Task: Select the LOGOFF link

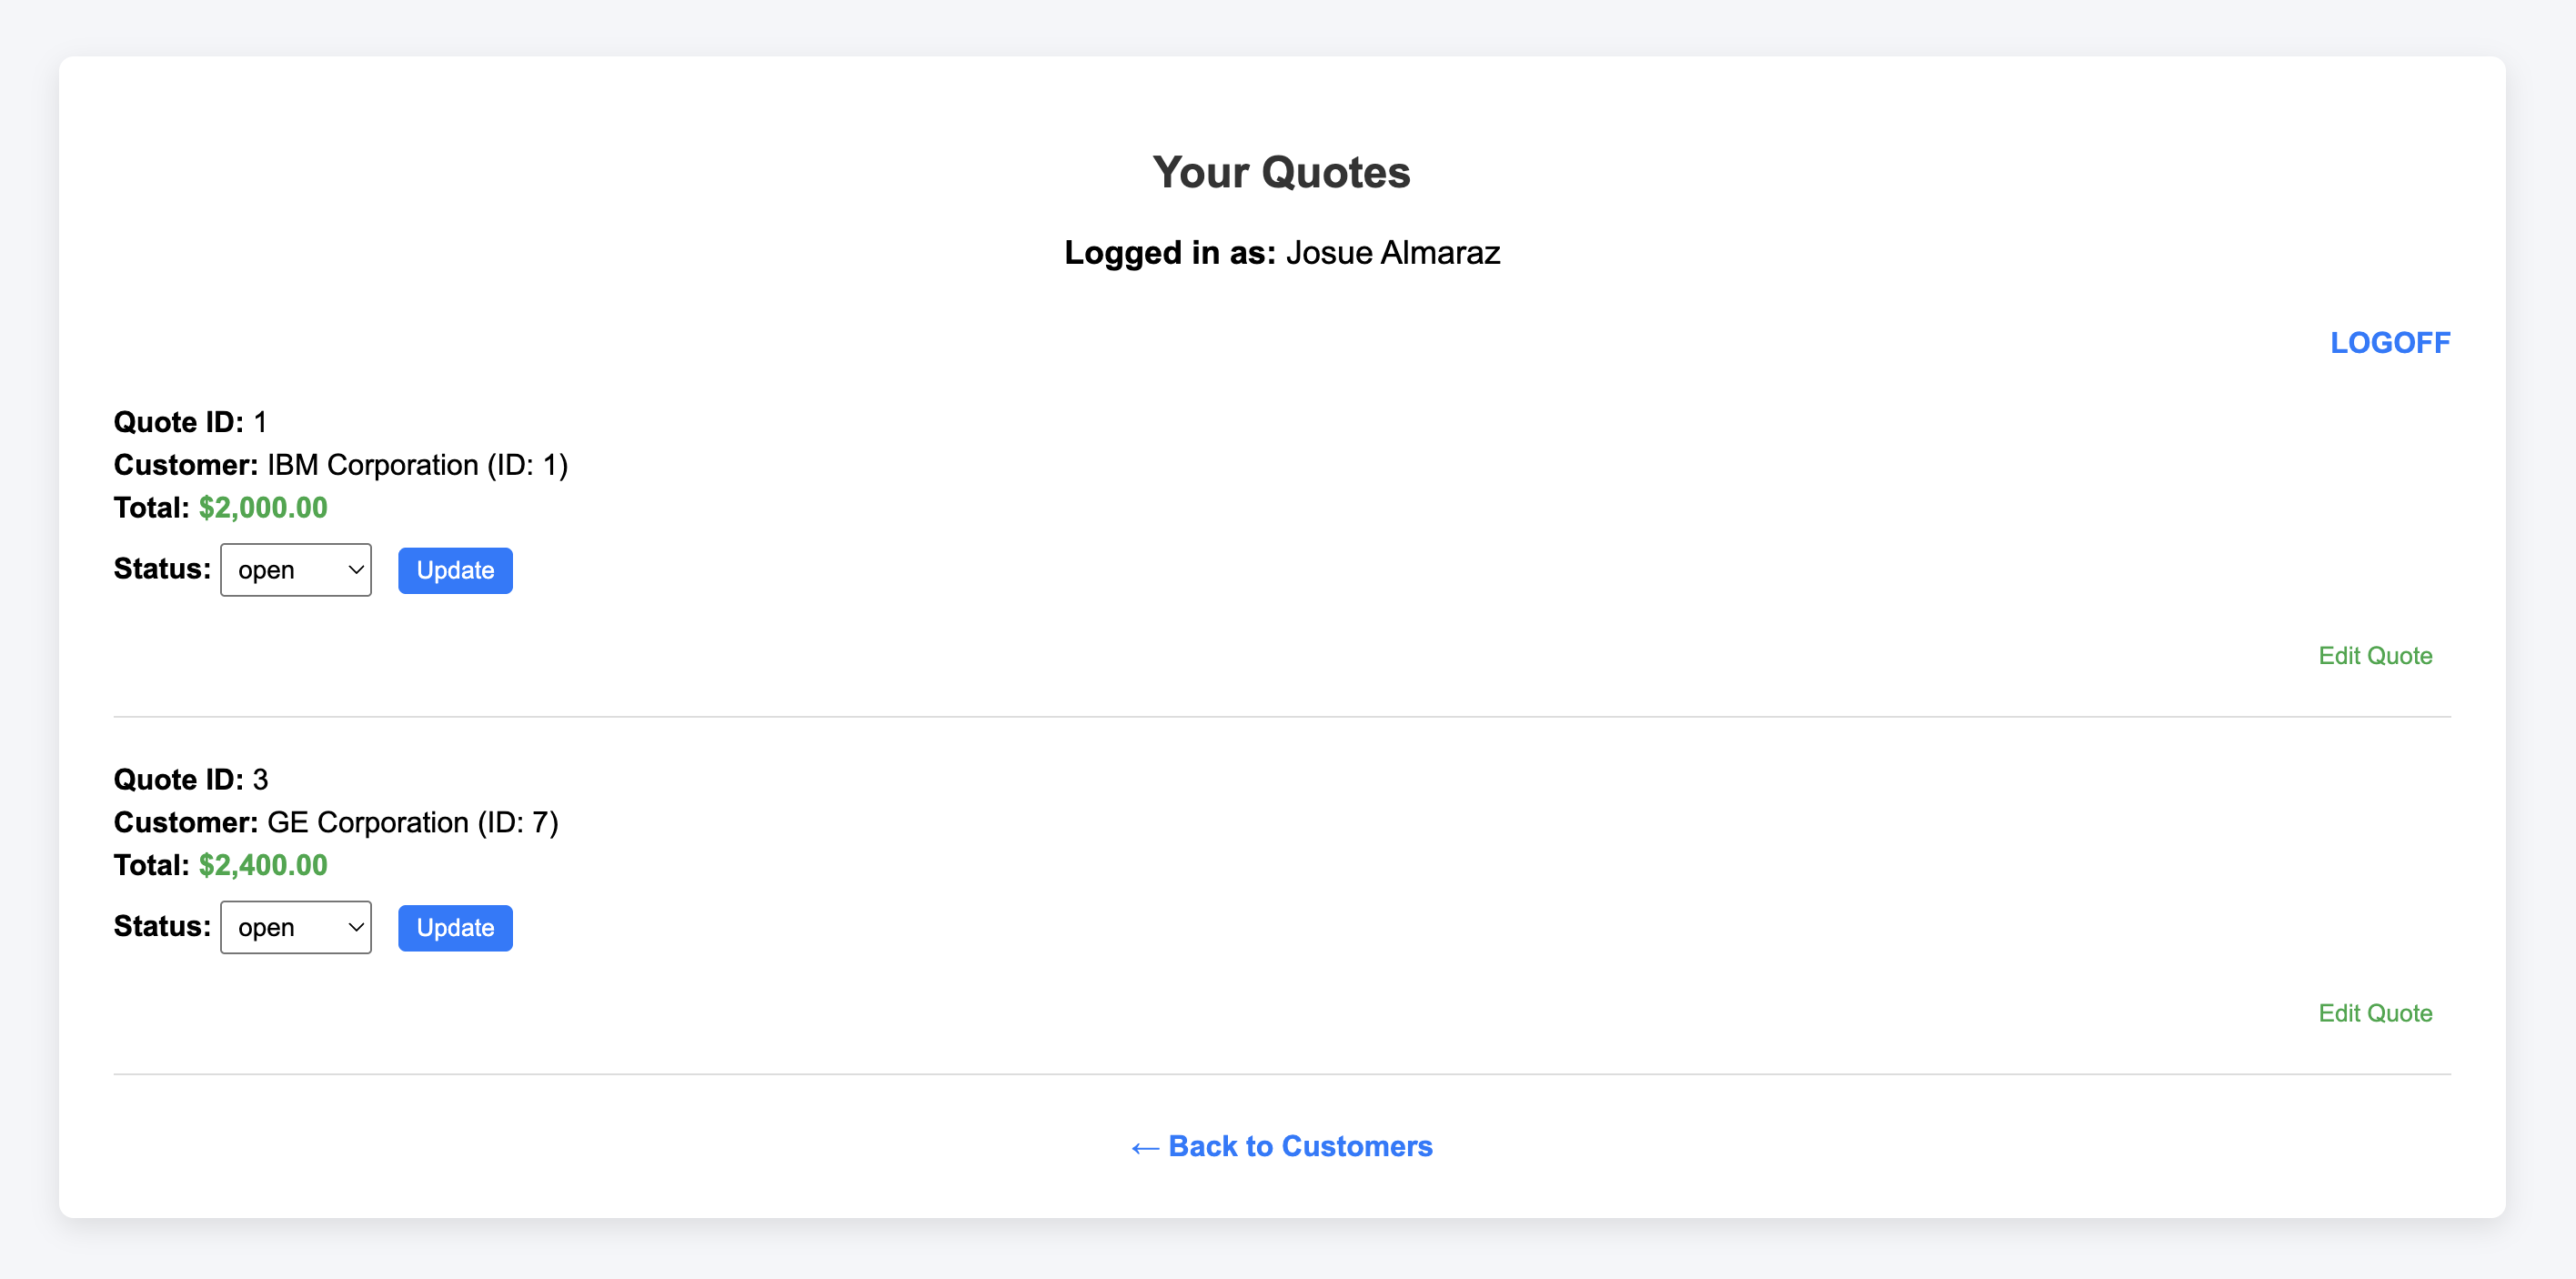Action: (x=2390, y=342)
